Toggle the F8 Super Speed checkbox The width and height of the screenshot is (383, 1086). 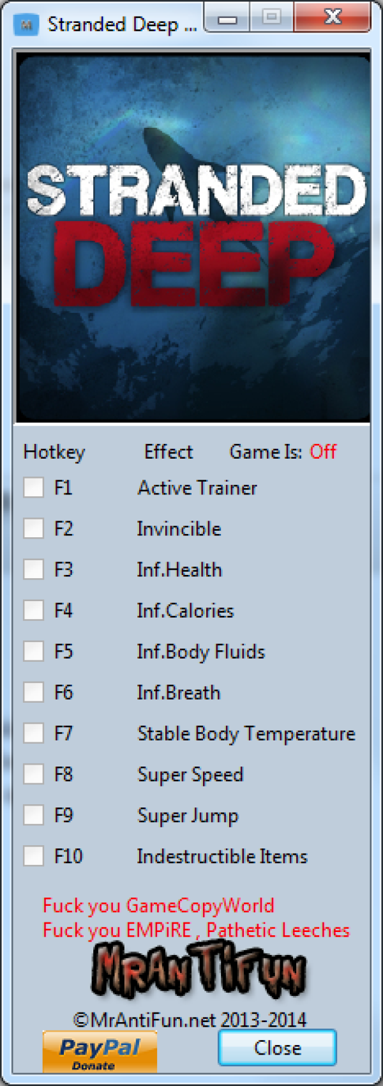[x=33, y=774]
